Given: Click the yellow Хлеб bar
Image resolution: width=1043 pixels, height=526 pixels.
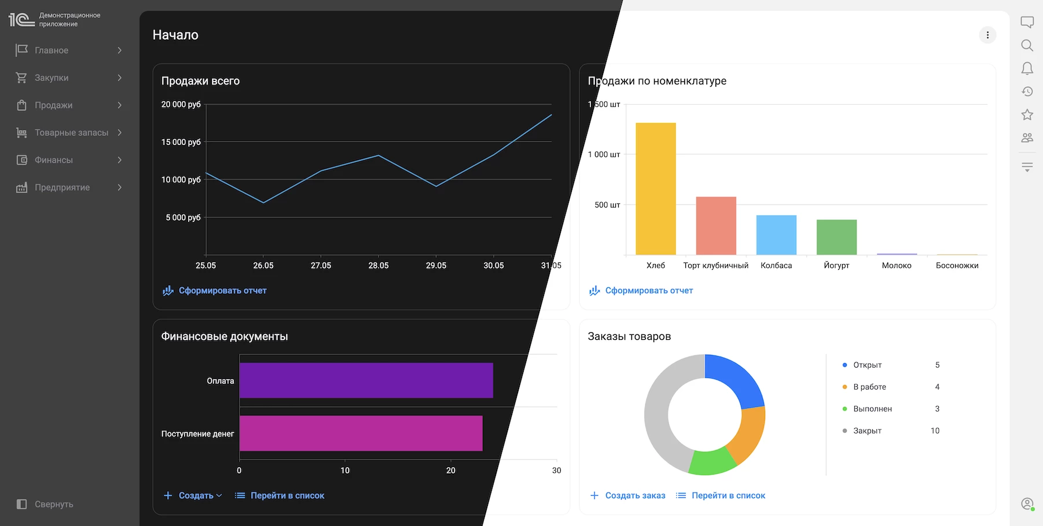Looking at the screenshot, I should point(656,188).
